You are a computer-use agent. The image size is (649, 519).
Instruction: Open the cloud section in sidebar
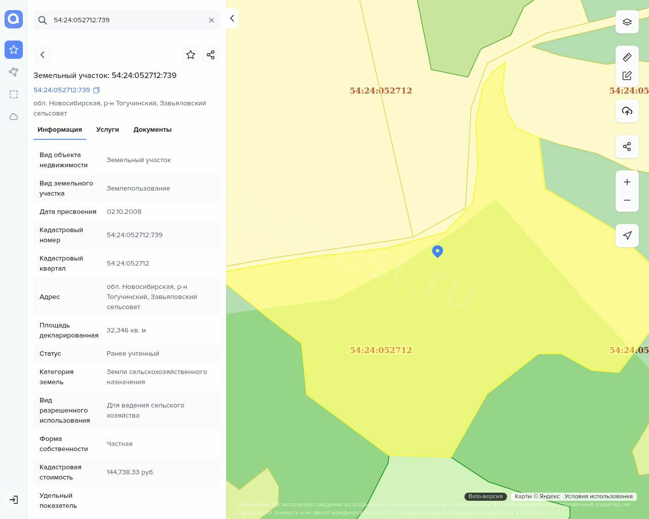(x=14, y=117)
